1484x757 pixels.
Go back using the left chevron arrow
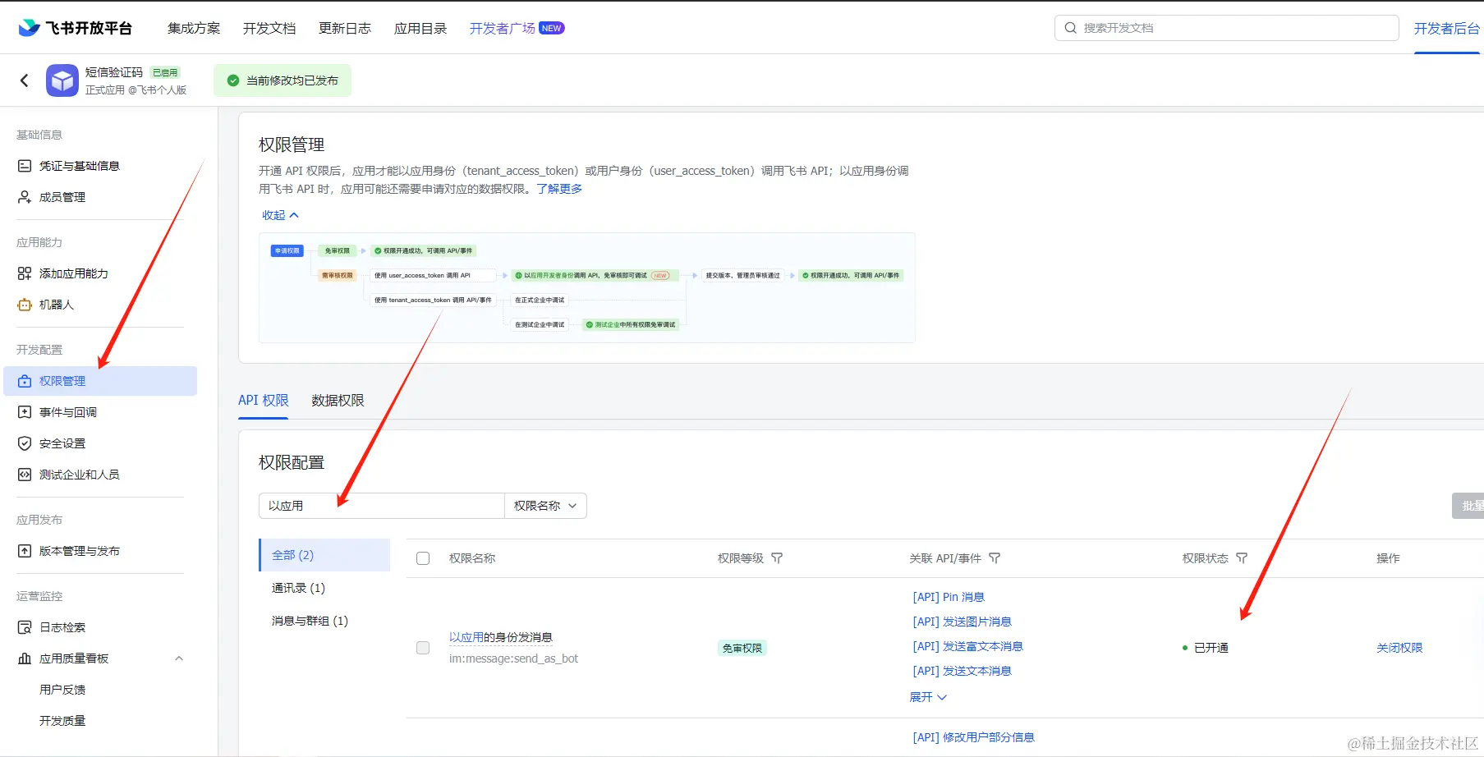pyautogui.click(x=25, y=80)
